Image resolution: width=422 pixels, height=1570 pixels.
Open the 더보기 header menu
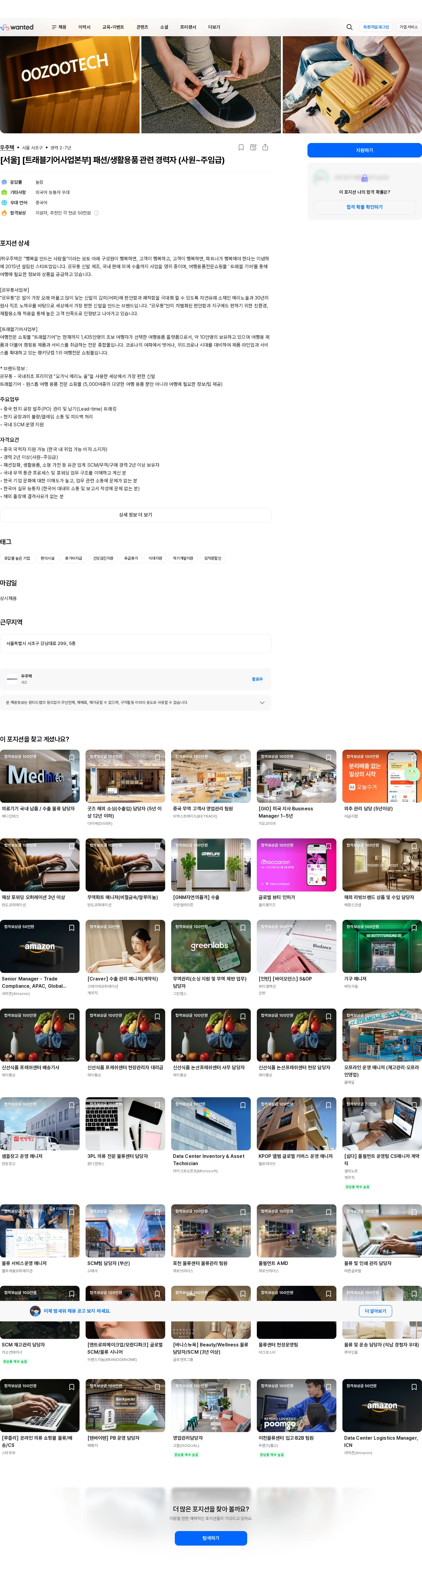[x=214, y=27]
